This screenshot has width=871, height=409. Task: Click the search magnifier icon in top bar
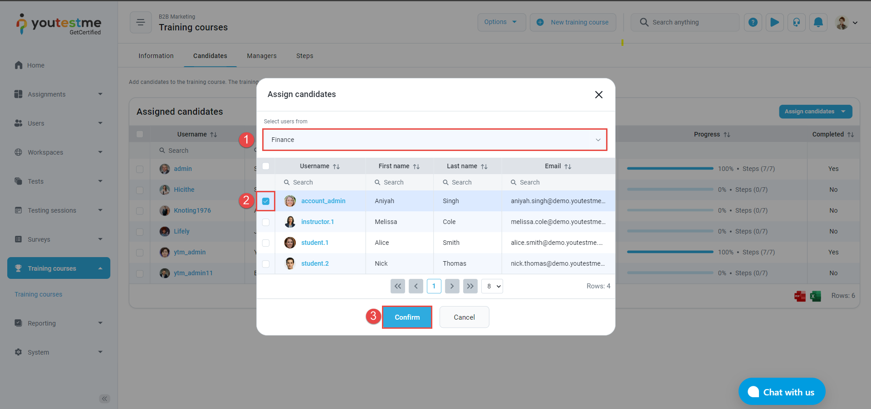pos(644,22)
